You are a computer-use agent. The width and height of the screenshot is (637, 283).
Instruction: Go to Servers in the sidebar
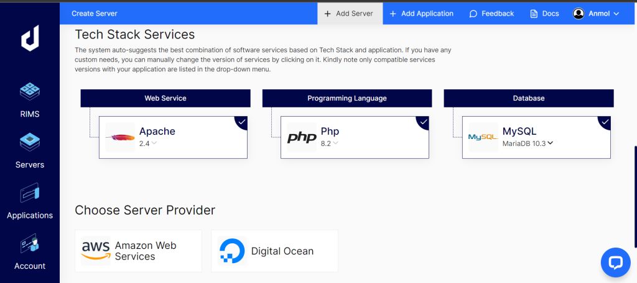tap(30, 151)
